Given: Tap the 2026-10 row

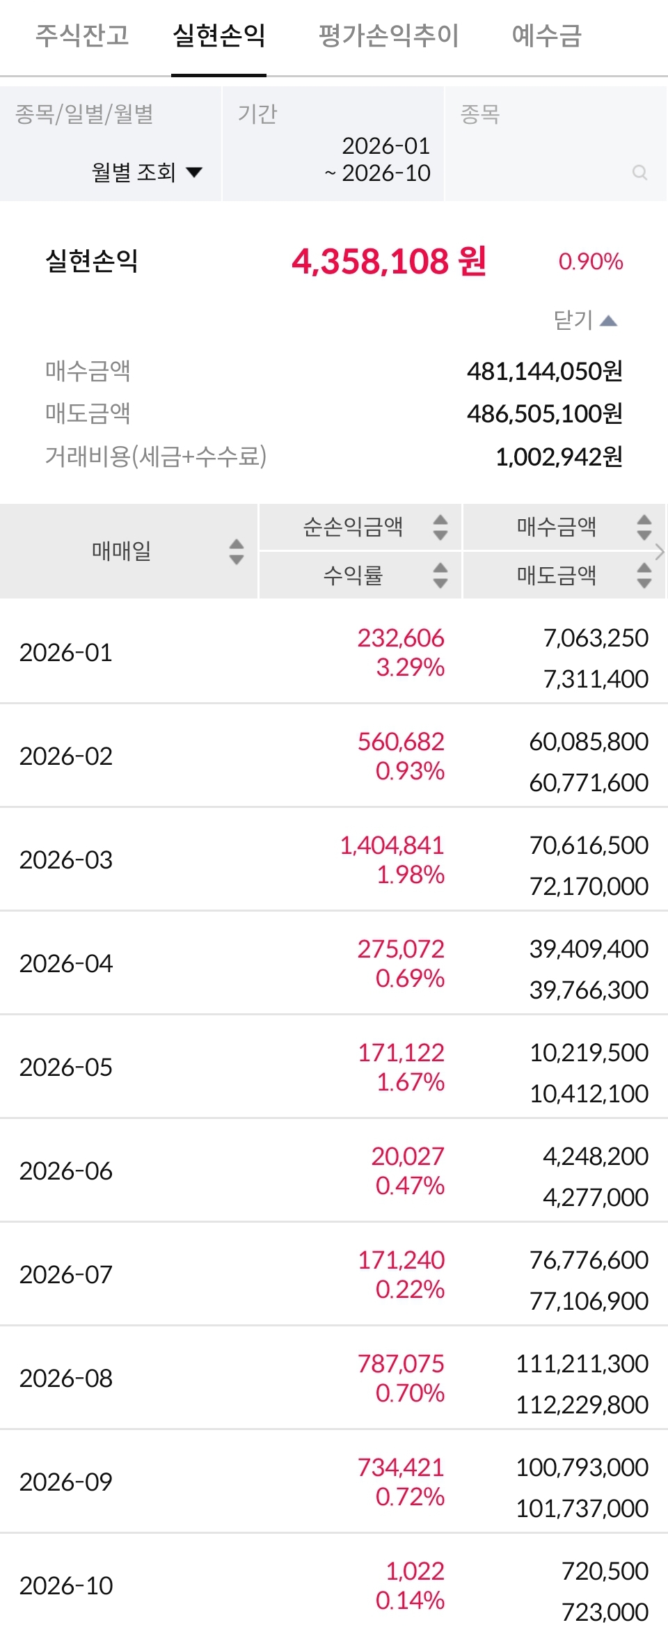Looking at the screenshot, I should click(x=334, y=1585).
